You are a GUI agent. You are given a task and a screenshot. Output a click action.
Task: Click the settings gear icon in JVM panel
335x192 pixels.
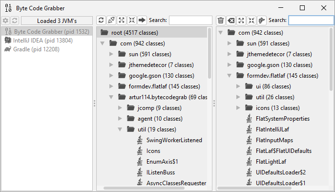coord(5,21)
